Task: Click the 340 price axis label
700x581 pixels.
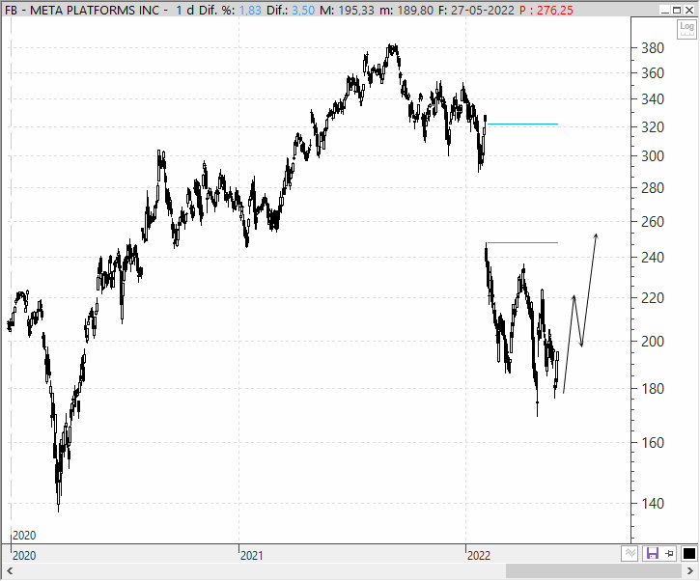Action: click(653, 99)
